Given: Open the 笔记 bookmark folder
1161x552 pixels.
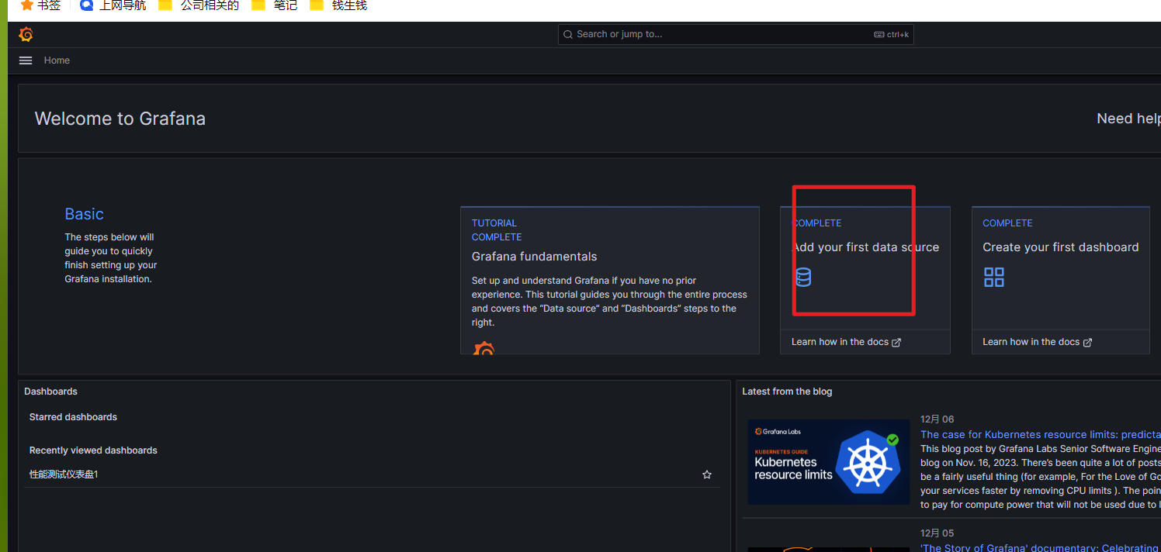Looking at the screenshot, I should [275, 5].
